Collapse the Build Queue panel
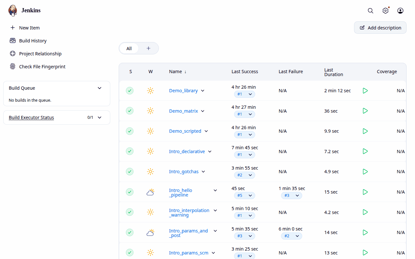This screenshot has width=415, height=259. tap(100, 88)
